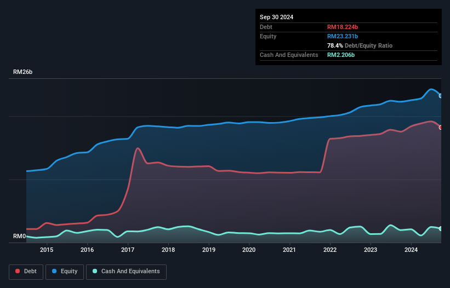This screenshot has height=288, width=450.
Task: Click the 78.4% Debt/Equity Ratio text
Action: point(360,45)
